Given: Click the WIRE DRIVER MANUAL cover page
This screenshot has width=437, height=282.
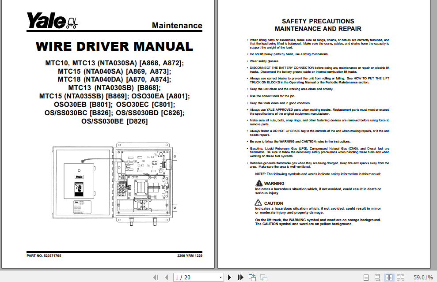Looking at the screenshot, I should [114, 132].
